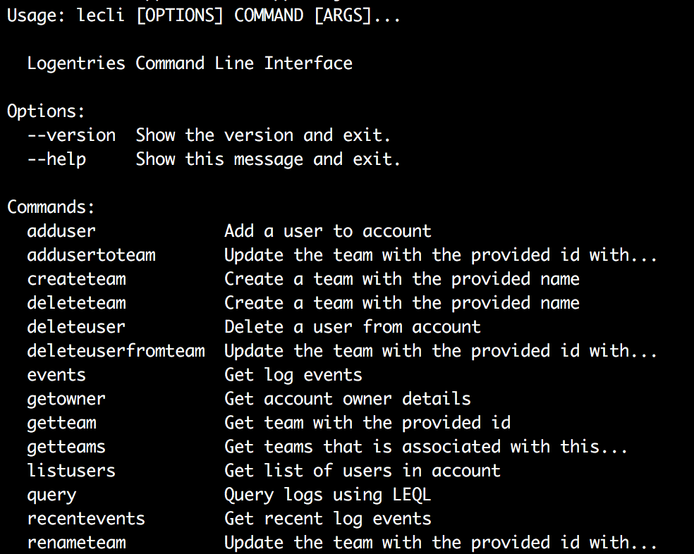This screenshot has width=694, height=554.
Task: Click the --version option flag
Action: point(71,135)
